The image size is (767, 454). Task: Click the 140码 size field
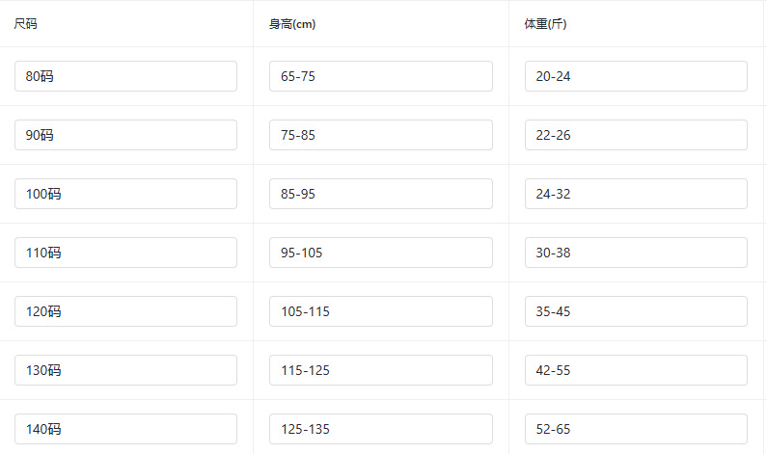[x=125, y=429]
